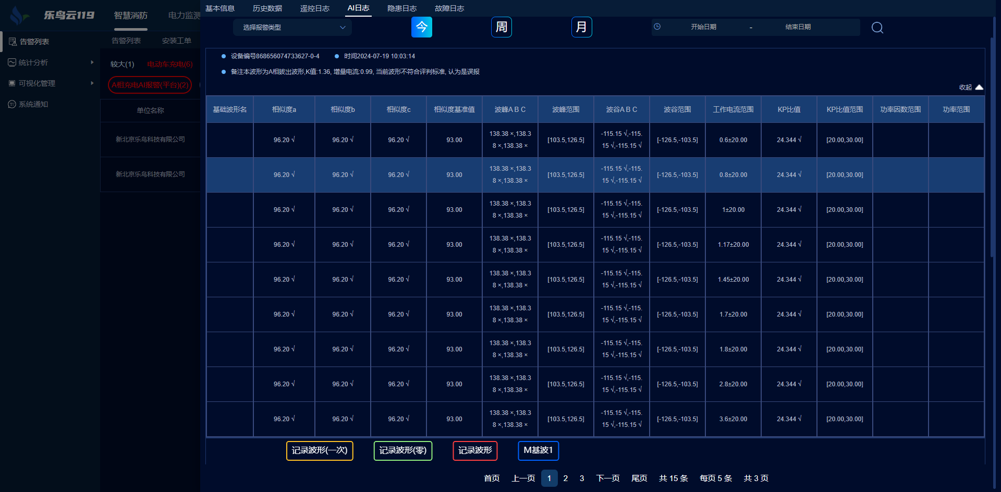Select the 月 (month) filter icon
The height and width of the screenshot is (492, 1001).
tap(581, 27)
